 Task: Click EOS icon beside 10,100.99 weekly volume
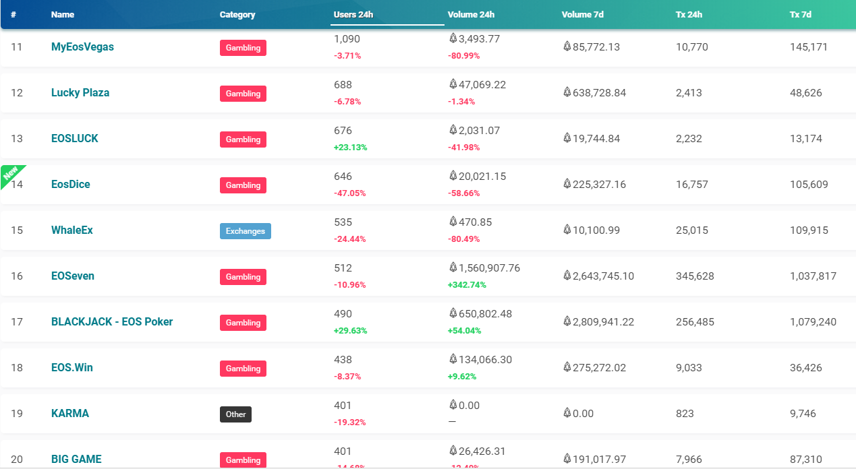pyautogui.click(x=567, y=230)
